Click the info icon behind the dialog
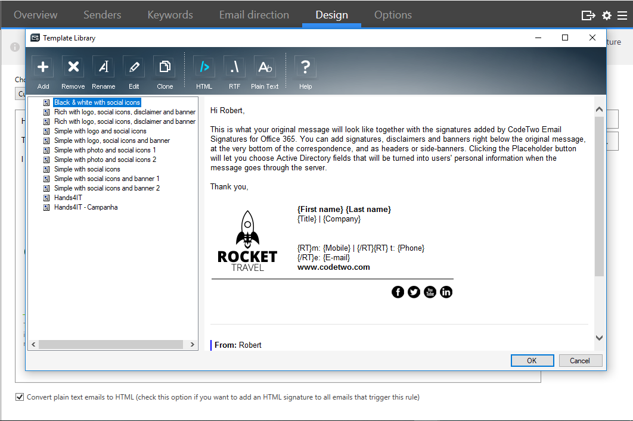This screenshot has height=421, width=633. 15,47
